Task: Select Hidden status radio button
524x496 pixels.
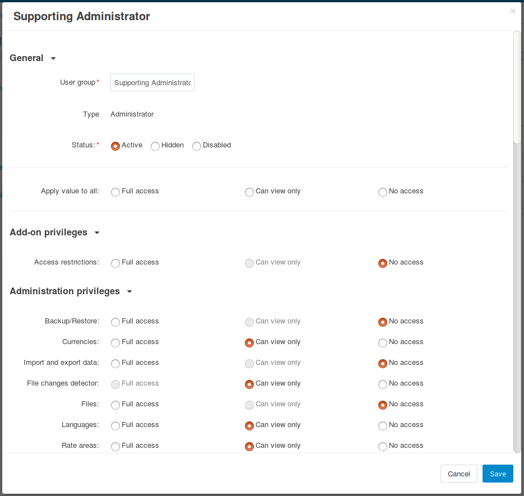Action: 155,146
